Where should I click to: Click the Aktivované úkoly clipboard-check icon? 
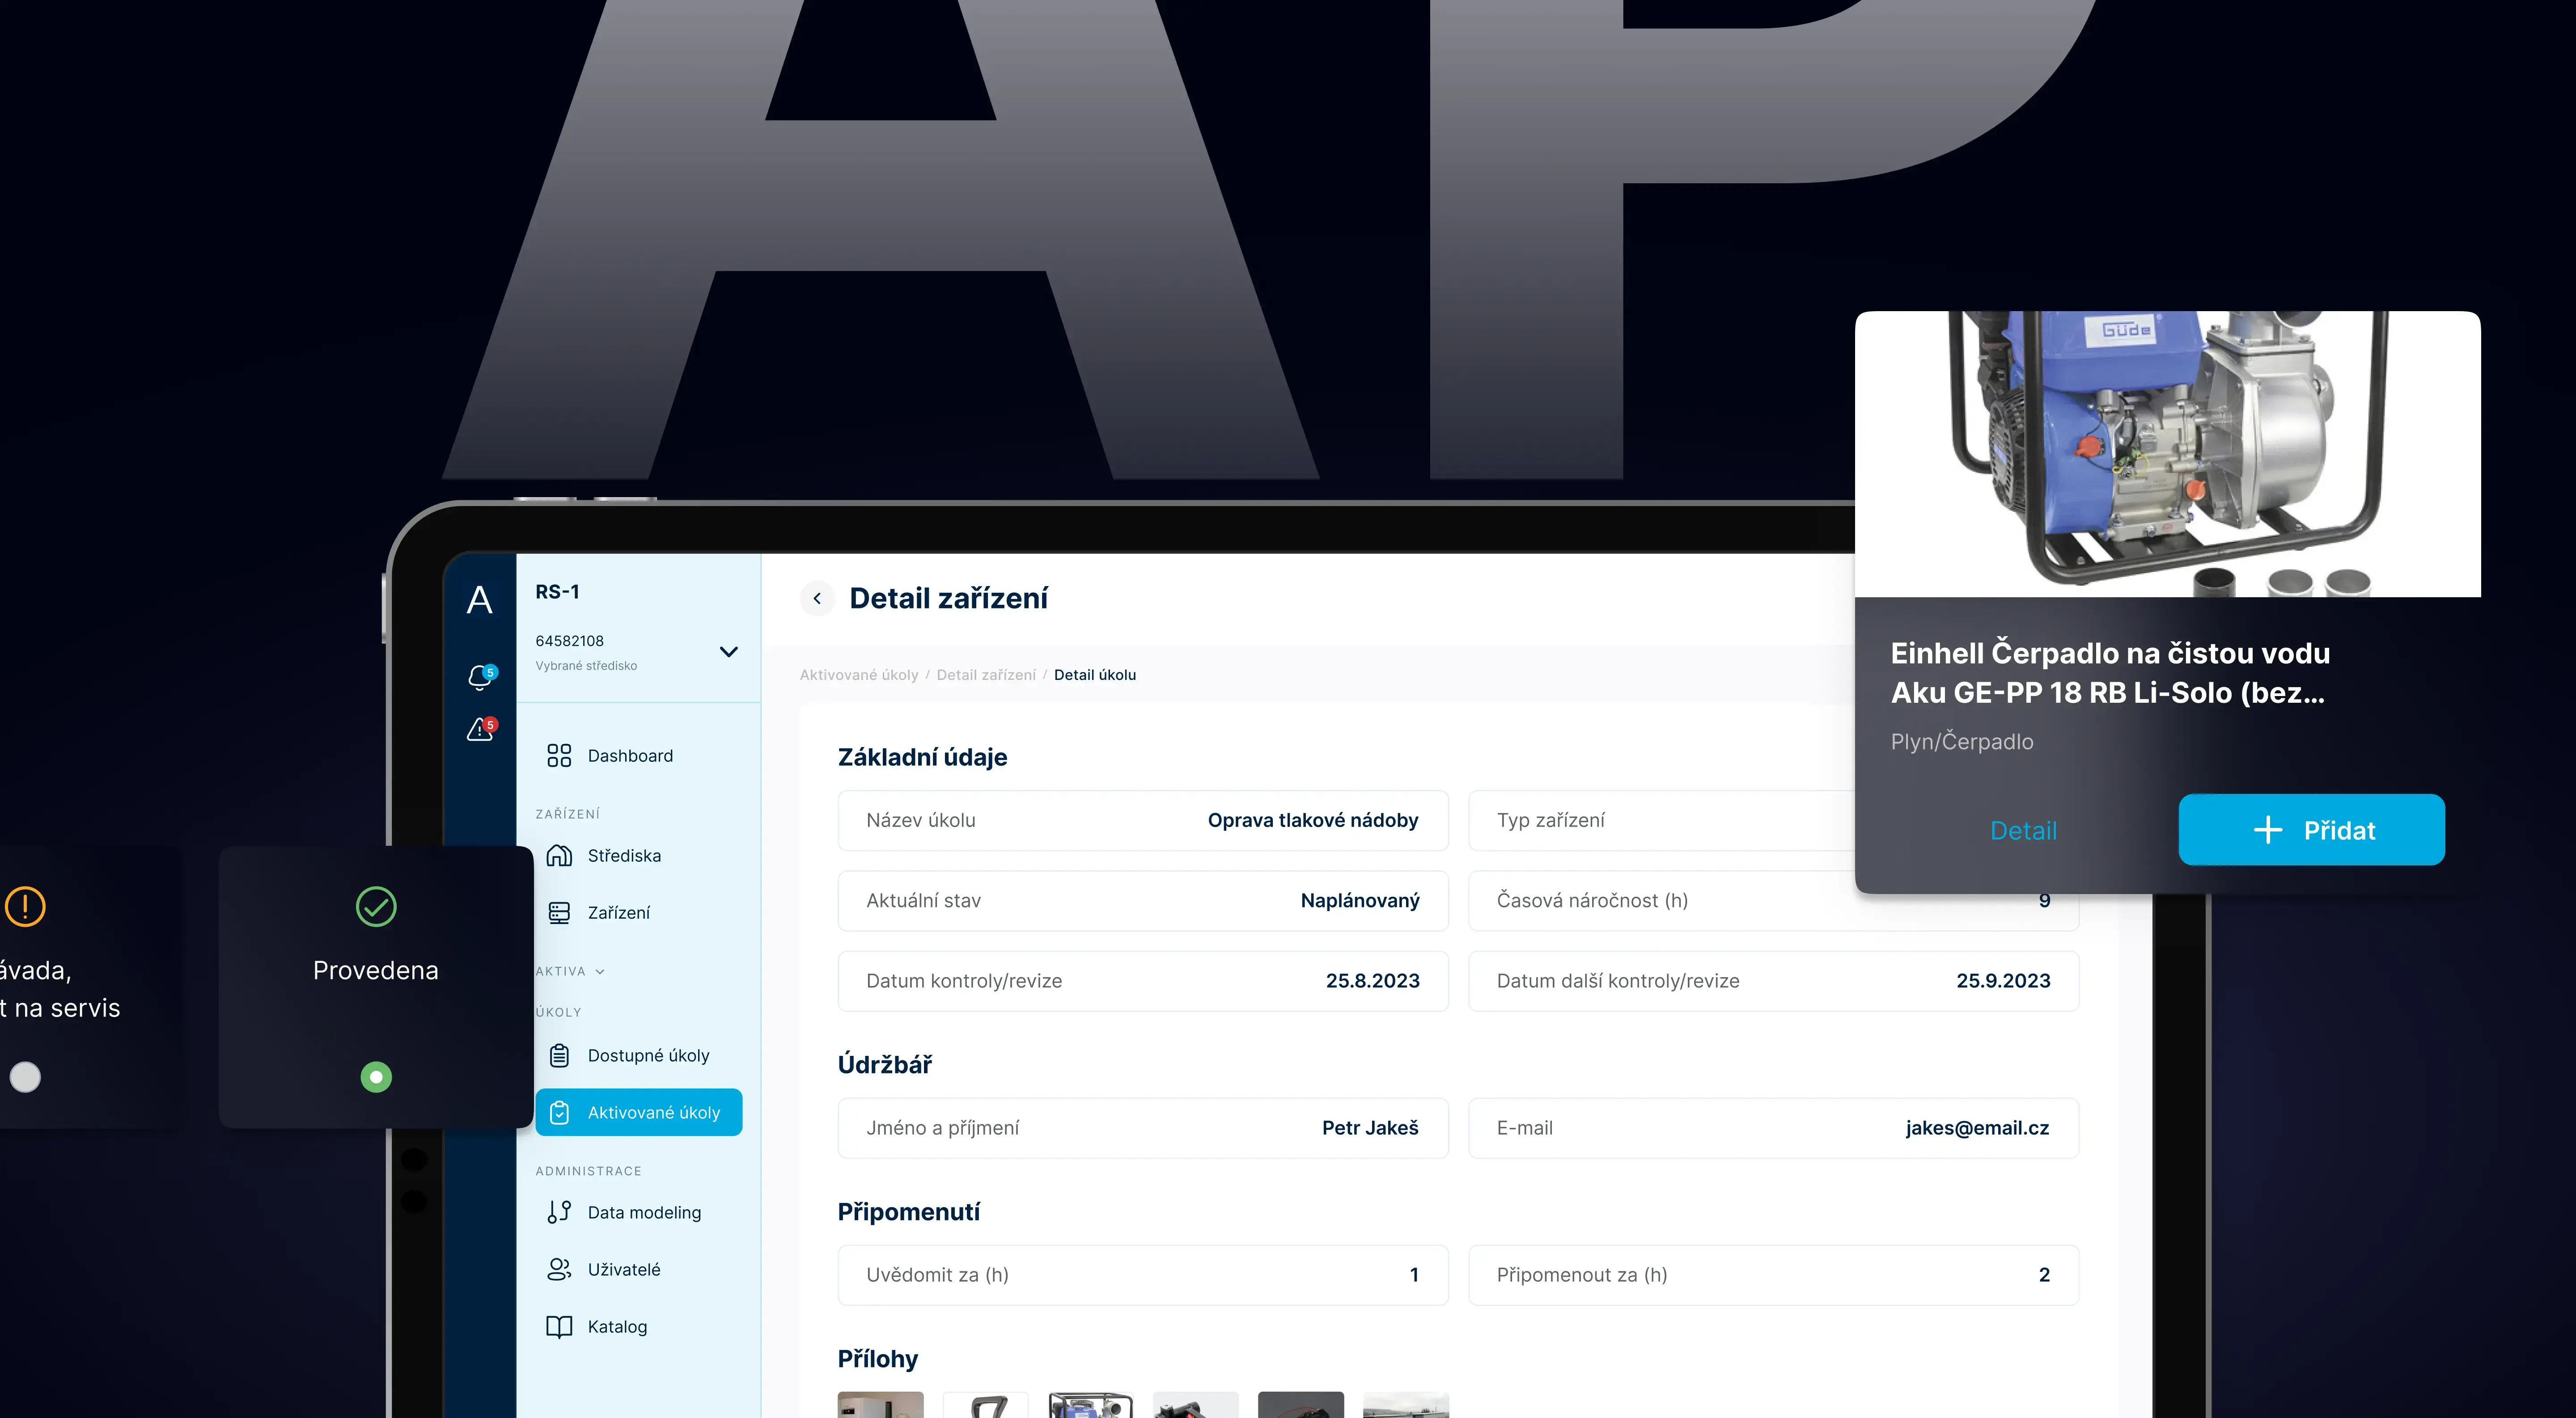pyautogui.click(x=559, y=1112)
